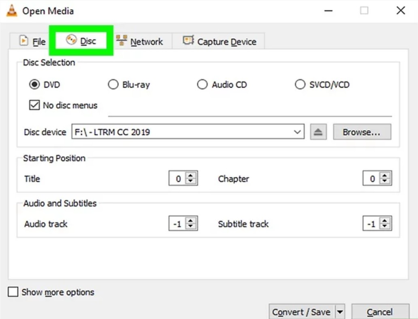Click the Capture Device tab icon
This screenshot has height=319, width=418.
[x=190, y=40]
